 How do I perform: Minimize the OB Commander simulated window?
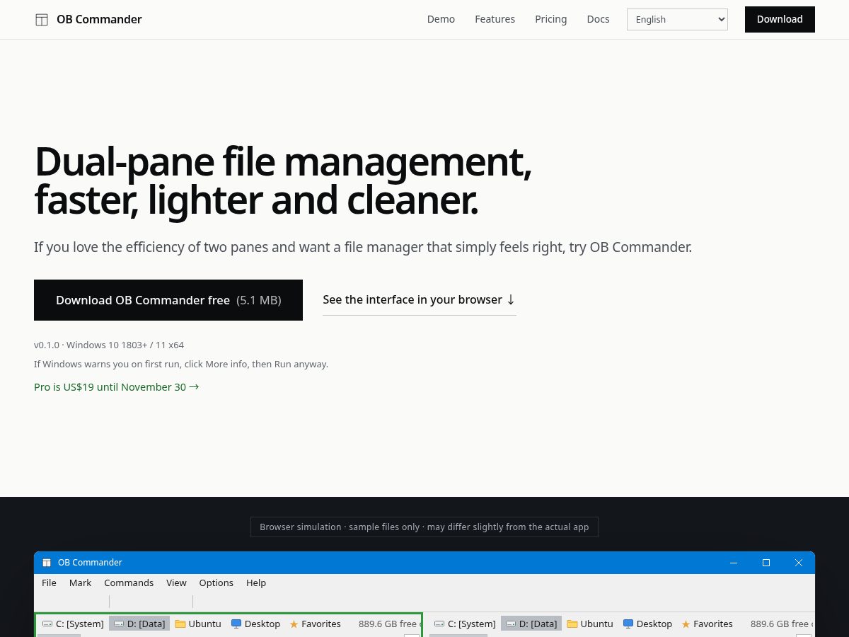tap(733, 563)
